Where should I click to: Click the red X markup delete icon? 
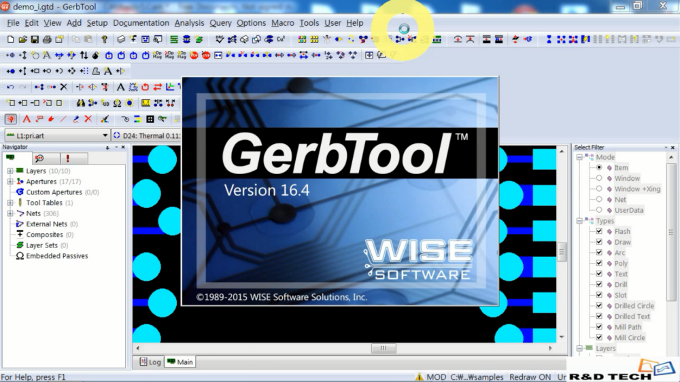coord(88,119)
